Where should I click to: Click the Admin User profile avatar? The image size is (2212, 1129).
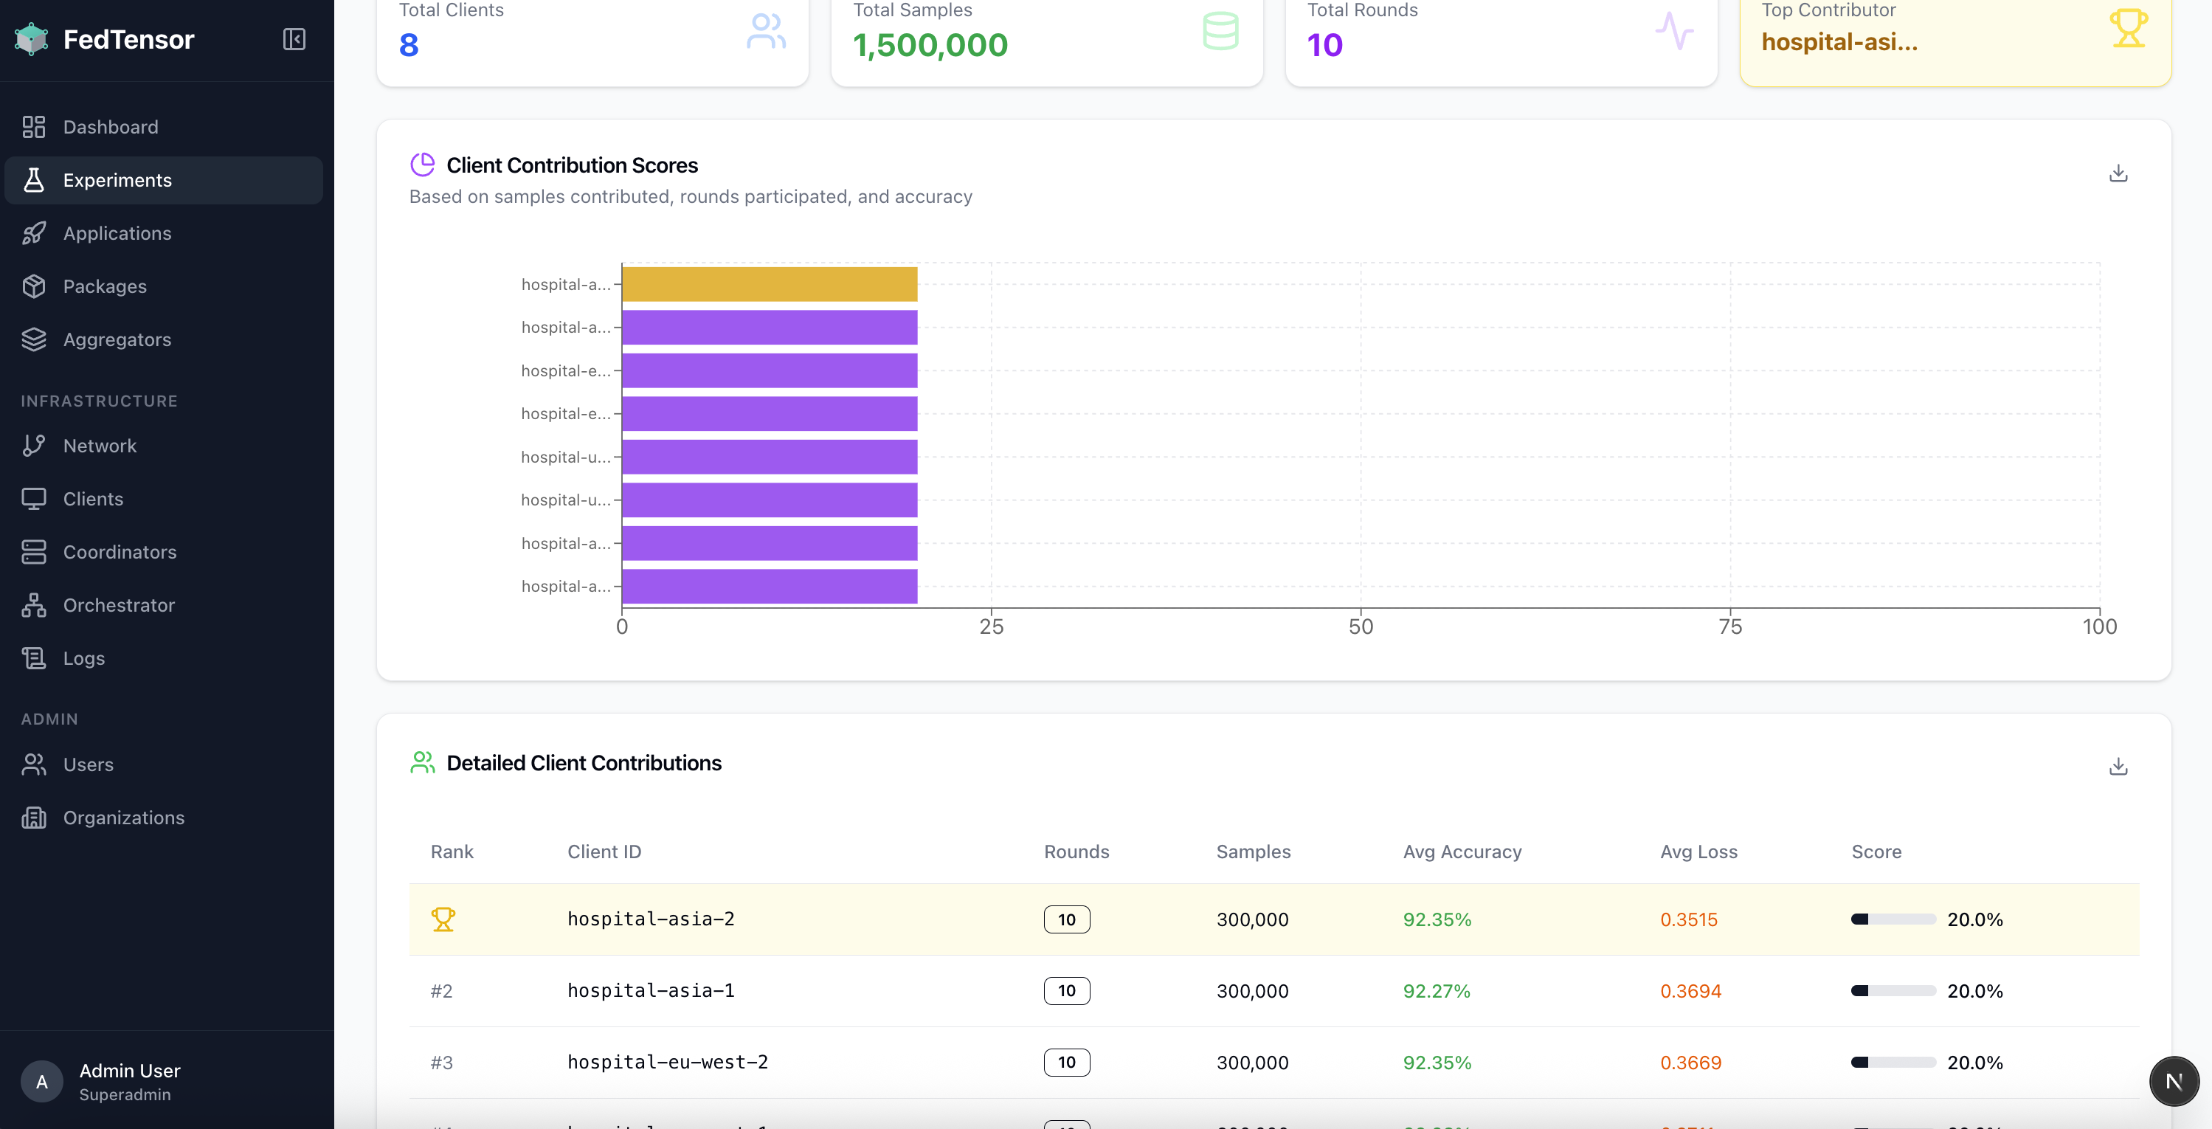click(x=41, y=1082)
